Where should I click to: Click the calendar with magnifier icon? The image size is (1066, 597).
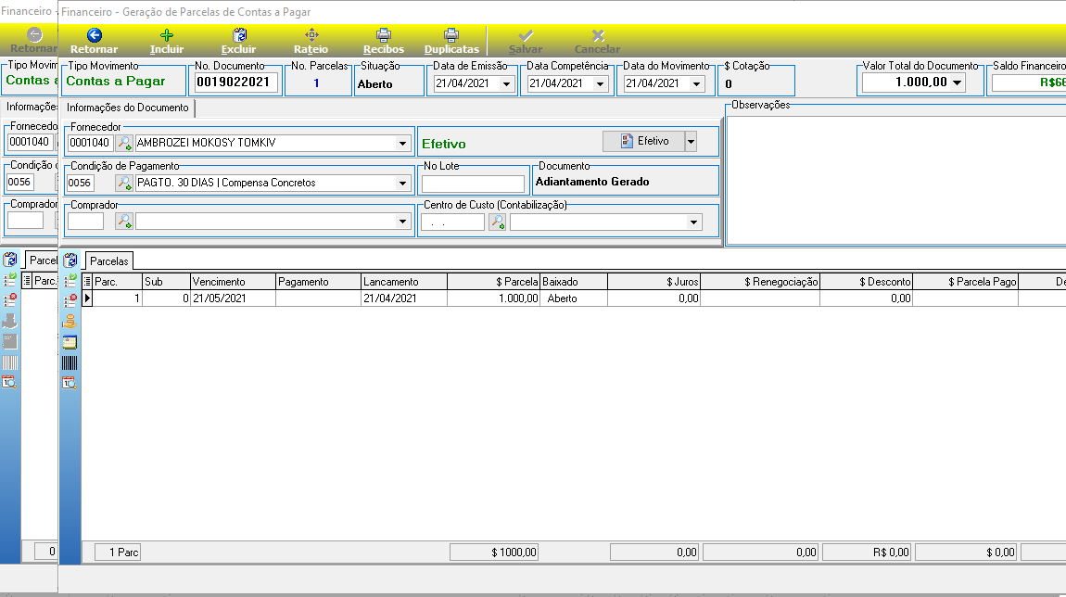(70, 383)
